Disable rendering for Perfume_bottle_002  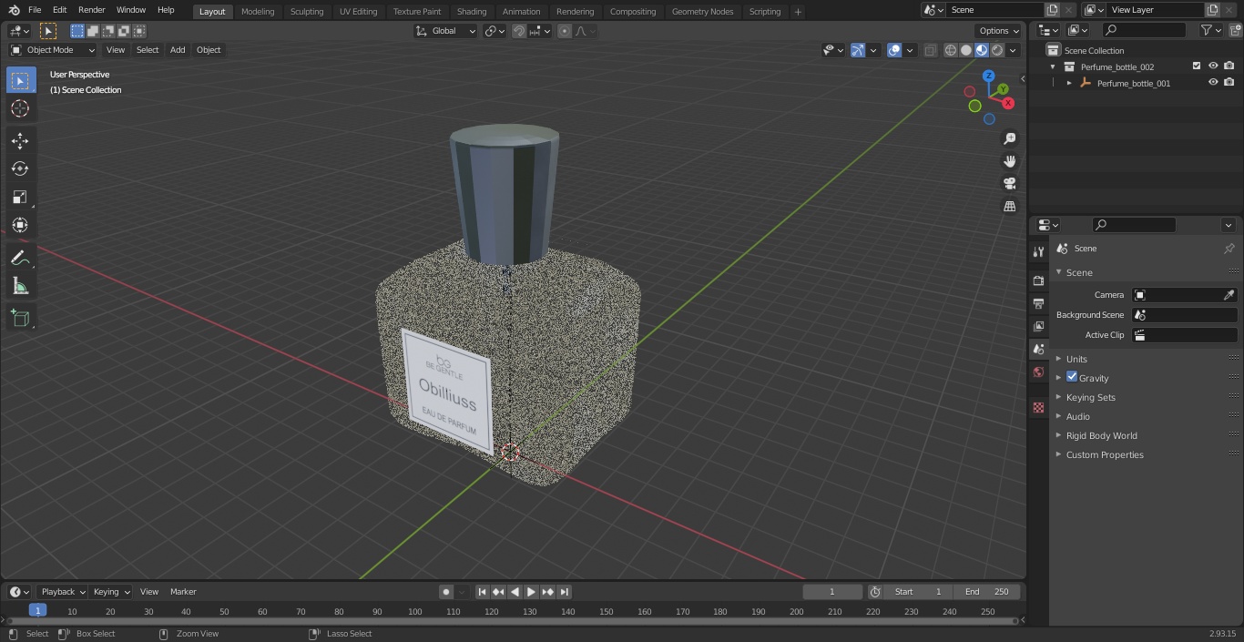(x=1229, y=66)
